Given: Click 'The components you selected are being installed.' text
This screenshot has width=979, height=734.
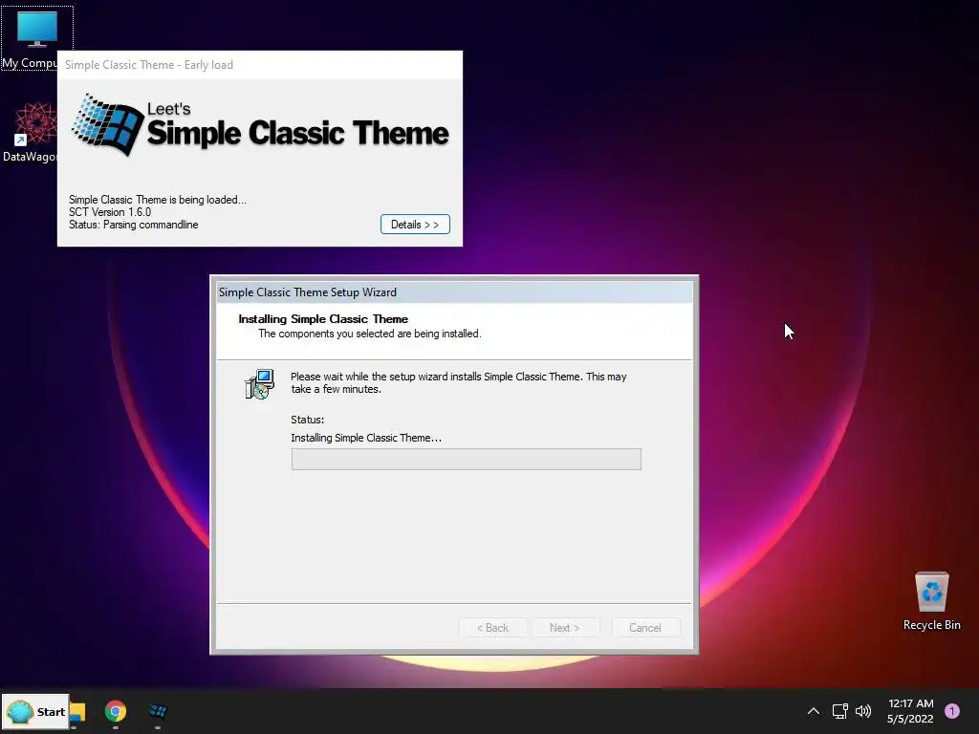Looking at the screenshot, I should 370,334.
